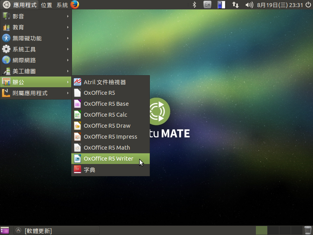
Task: Click the OxOffice R5 Calc icon
Action: tap(77, 115)
